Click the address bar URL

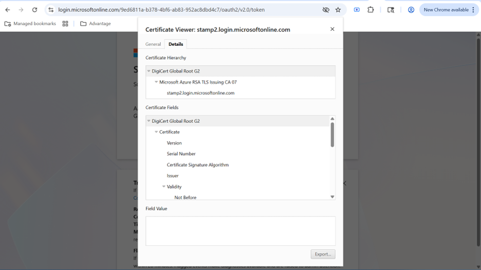[x=161, y=10]
